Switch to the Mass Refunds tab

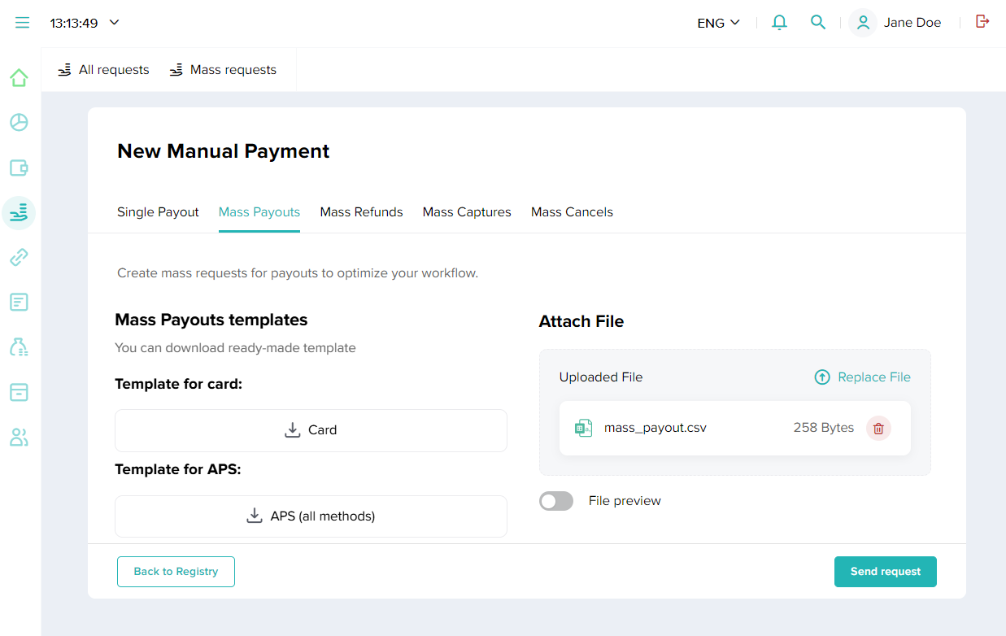tap(361, 212)
